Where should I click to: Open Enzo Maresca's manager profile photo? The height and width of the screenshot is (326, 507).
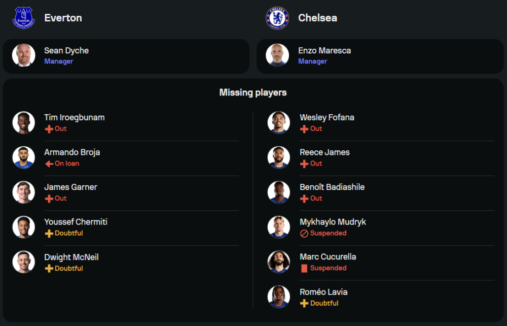point(277,55)
